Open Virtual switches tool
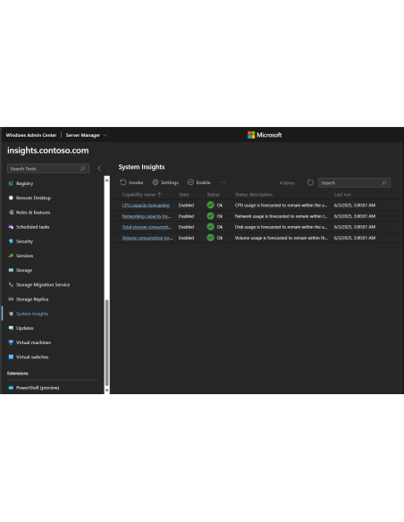404x522 pixels. (x=32, y=357)
